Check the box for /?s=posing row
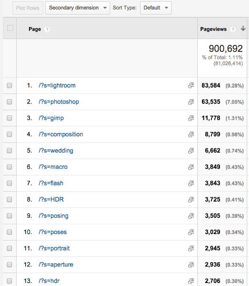 pos(10,216)
